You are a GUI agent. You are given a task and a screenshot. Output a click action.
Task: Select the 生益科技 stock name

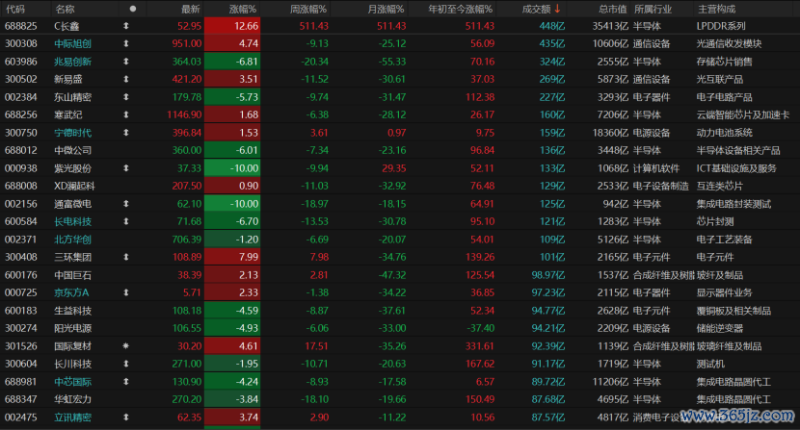point(73,311)
